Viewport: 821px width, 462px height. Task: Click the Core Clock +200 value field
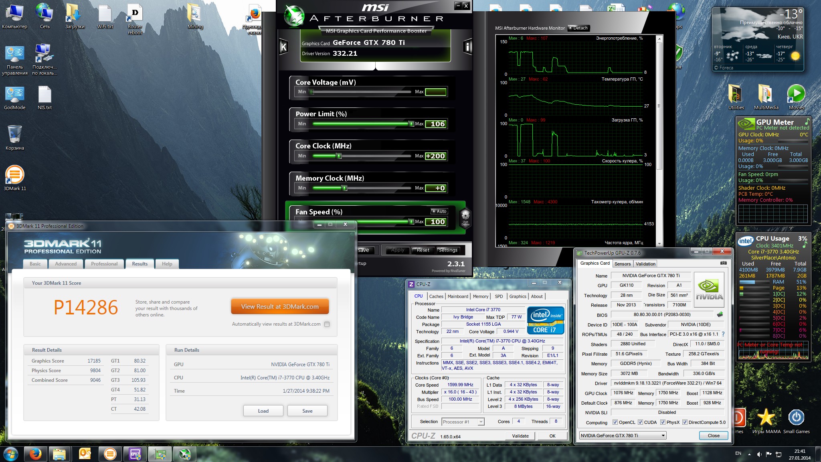click(435, 156)
